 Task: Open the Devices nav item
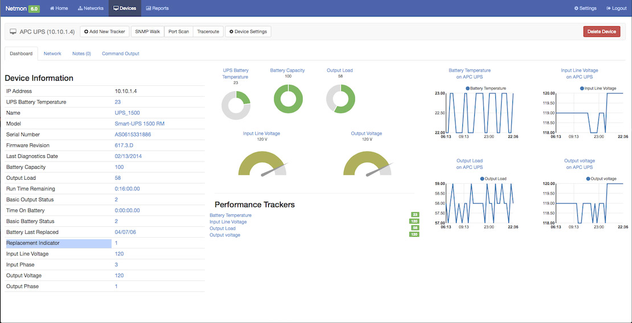pos(125,8)
